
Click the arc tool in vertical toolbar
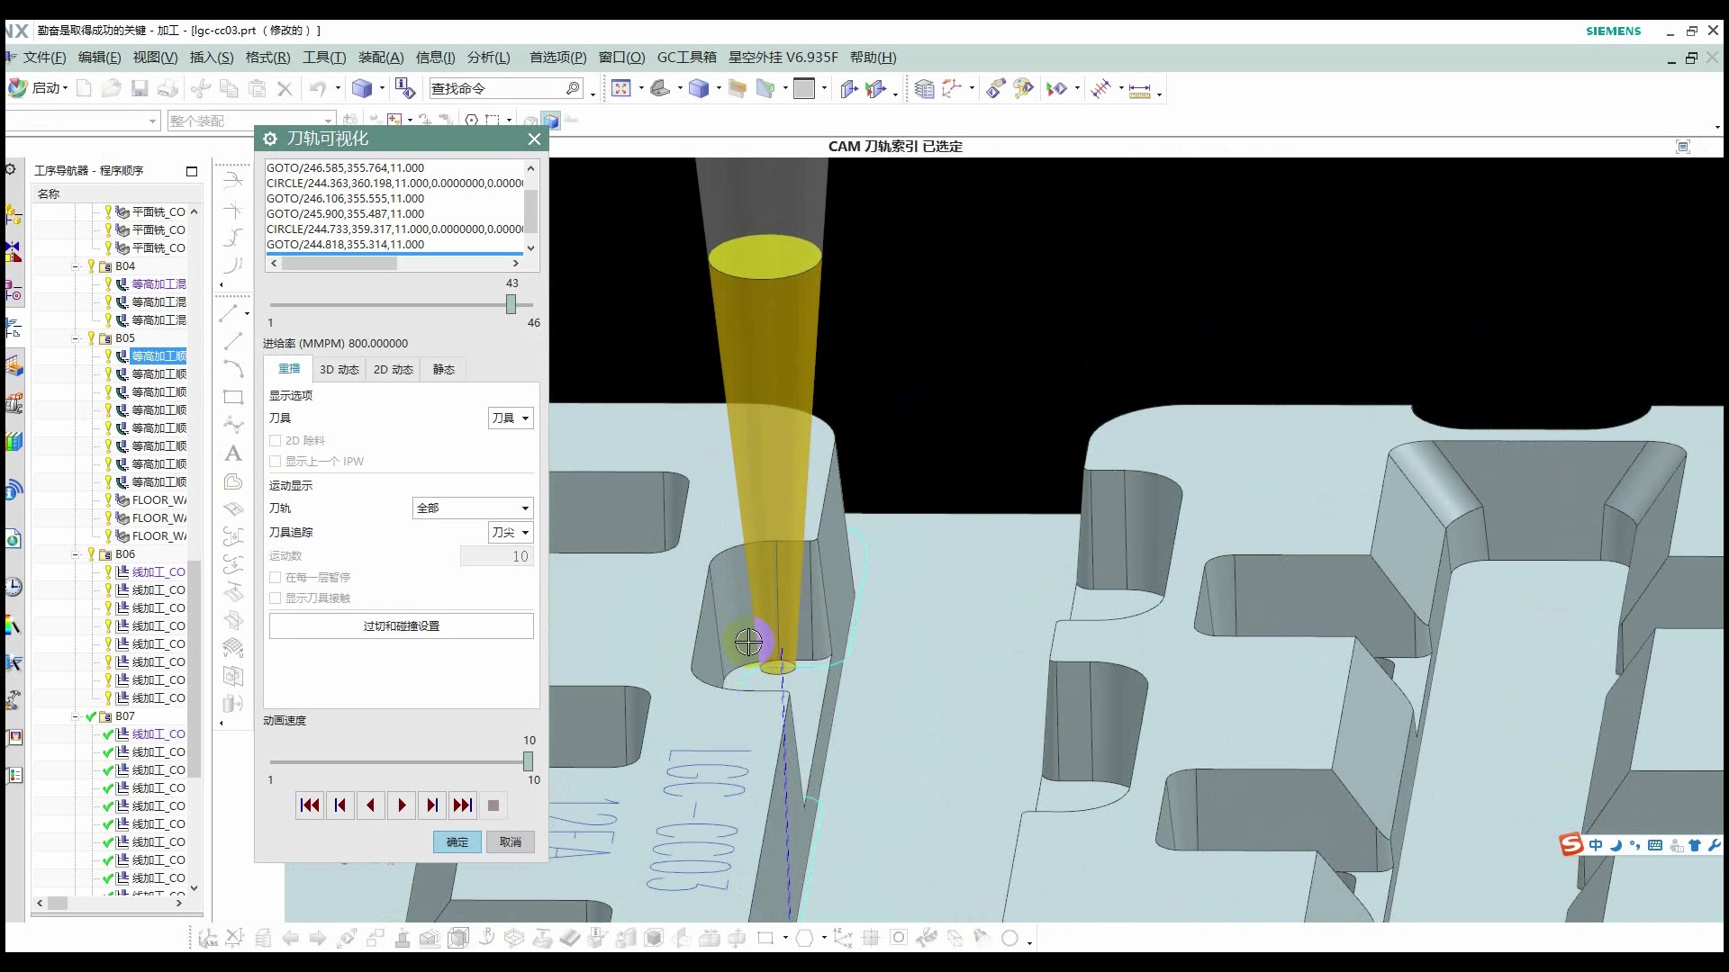click(233, 369)
